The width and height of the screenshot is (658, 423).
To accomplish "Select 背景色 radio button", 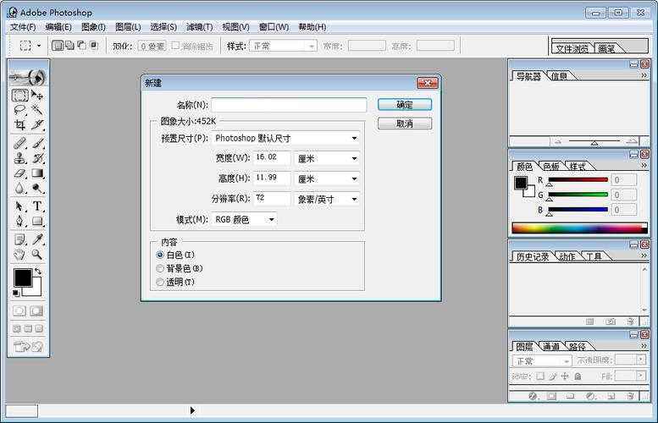I will tap(160, 268).
